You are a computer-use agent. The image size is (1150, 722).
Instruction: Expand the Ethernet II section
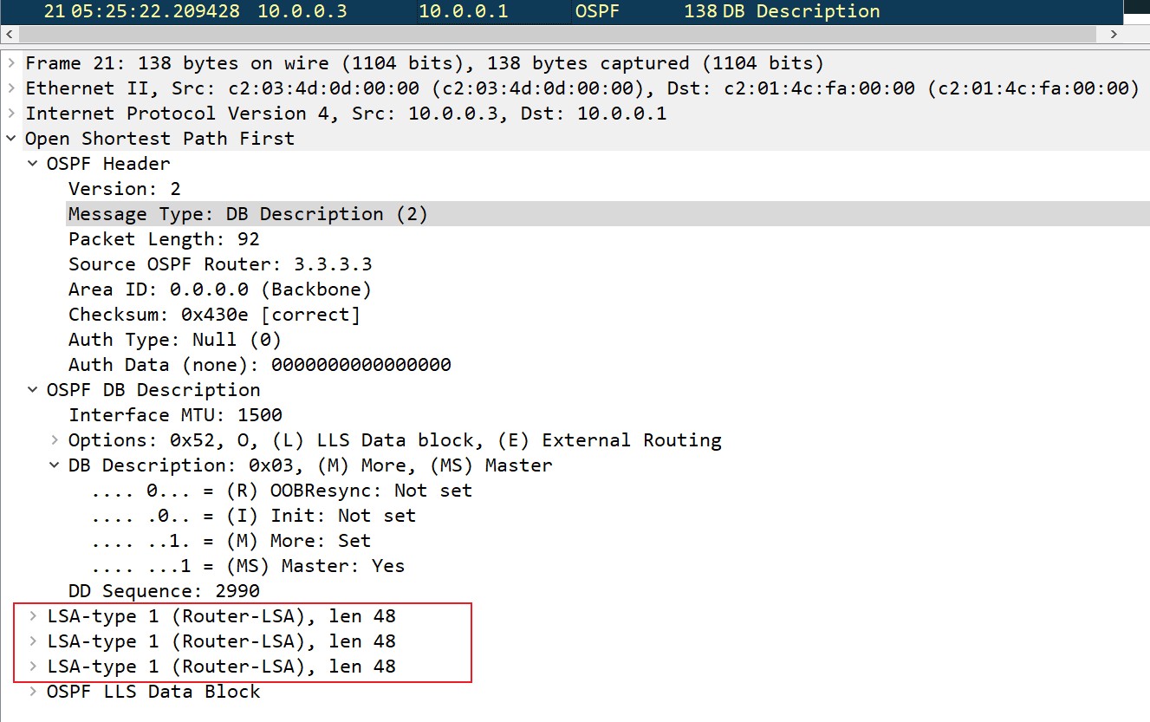tap(11, 88)
